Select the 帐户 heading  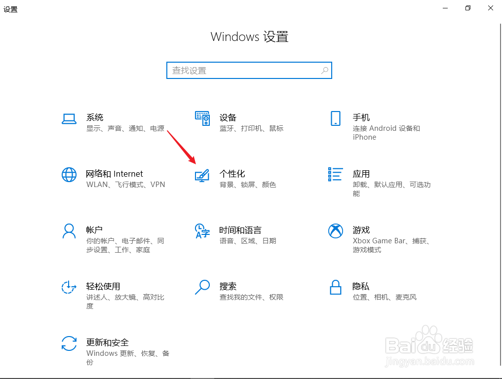tap(94, 230)
